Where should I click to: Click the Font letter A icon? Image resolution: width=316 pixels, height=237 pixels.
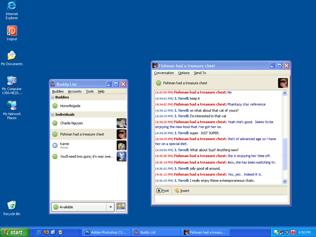tap(159, 191)
